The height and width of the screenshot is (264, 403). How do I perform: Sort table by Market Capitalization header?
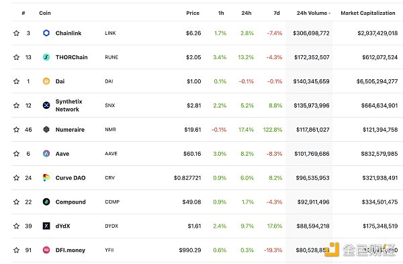point(368,13)
